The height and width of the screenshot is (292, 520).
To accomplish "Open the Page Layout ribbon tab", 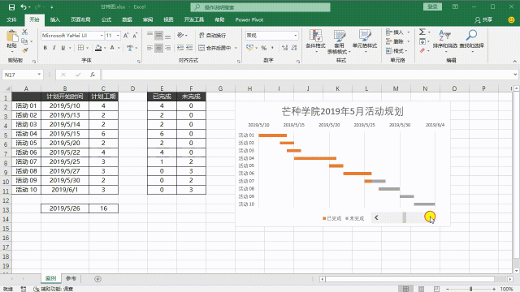I will click(80, 19).
